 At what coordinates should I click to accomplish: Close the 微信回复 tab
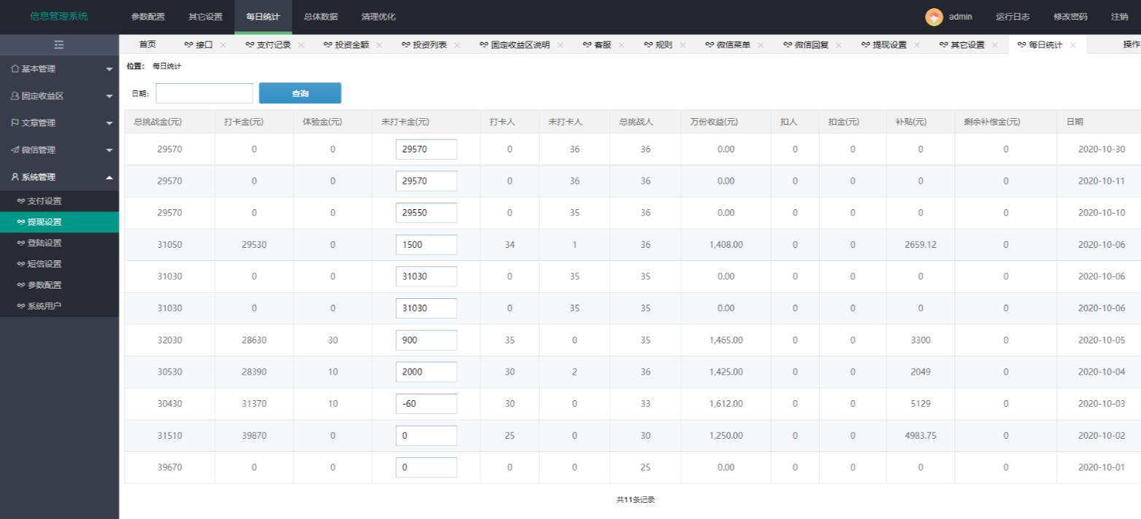838,45
